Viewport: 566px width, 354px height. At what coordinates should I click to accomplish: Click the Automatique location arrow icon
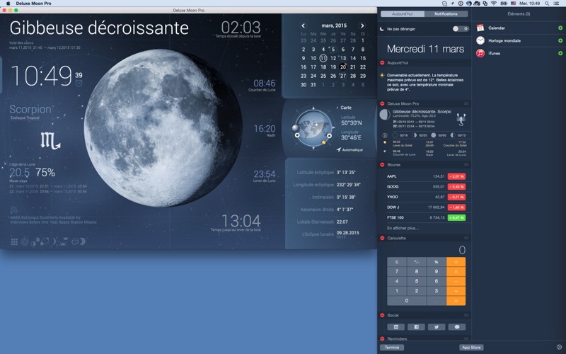[x=338, y=149]
